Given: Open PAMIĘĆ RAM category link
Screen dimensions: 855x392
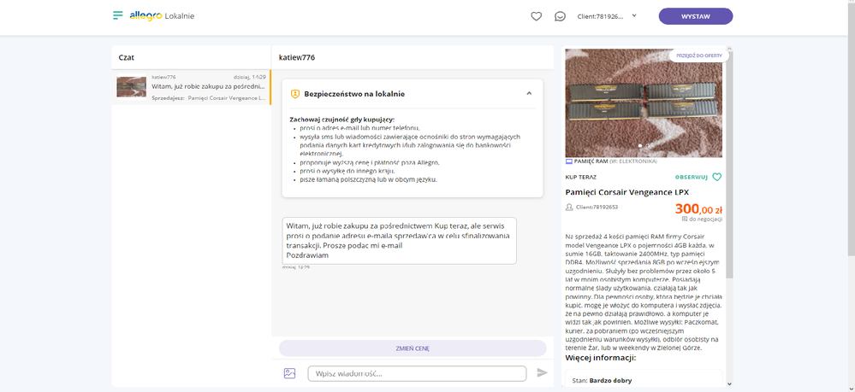Looking at the screenshot, I should point(591,161).
